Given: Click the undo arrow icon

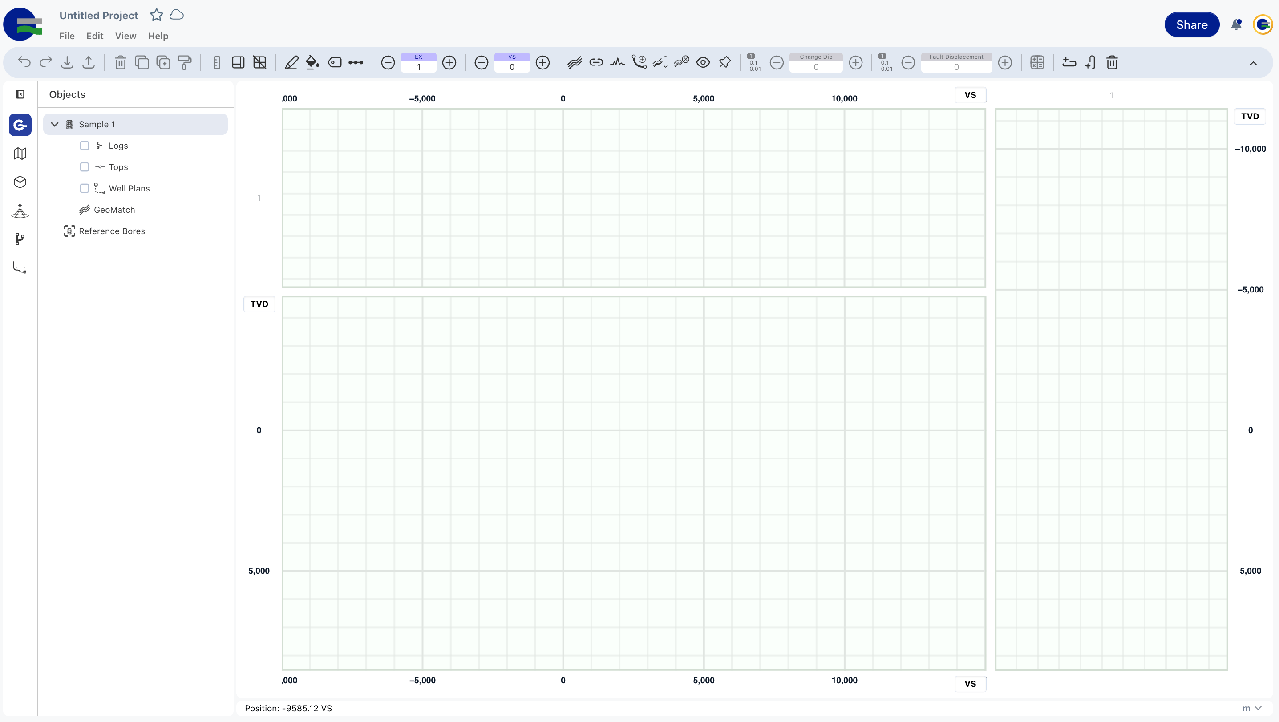Looking at the screenshot, I should (x=24, y=63).
